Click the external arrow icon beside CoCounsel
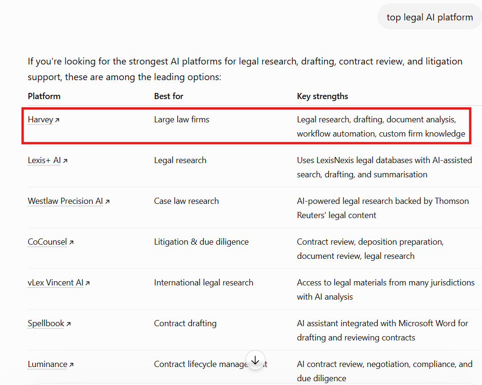482x385 pixels. coord(71,242)
